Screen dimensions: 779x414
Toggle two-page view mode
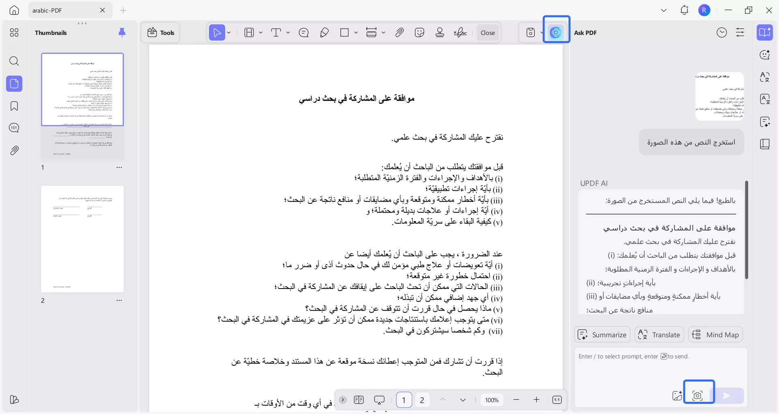pyautogui.click(x=359, y=400)
